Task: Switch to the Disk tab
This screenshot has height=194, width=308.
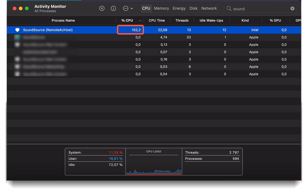Action: tap(194, 8)
